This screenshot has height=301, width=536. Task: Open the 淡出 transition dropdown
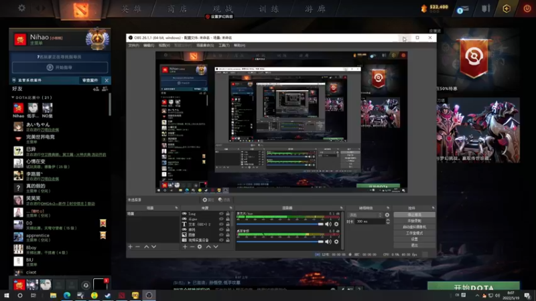[364, 215]
